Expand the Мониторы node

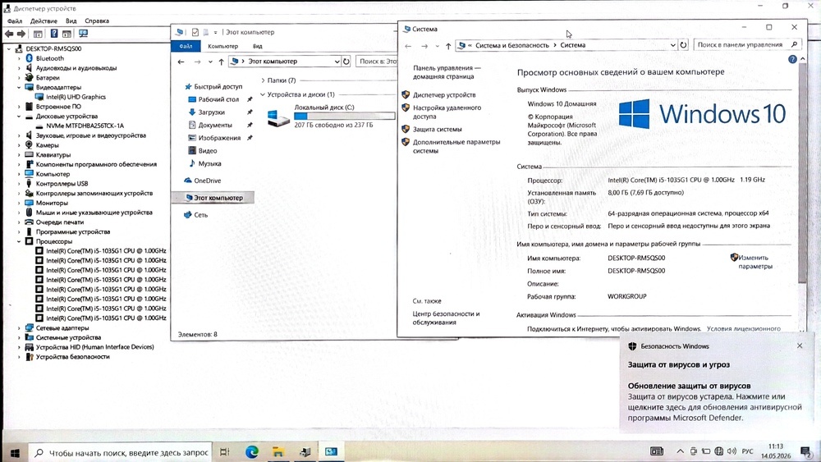19,203
